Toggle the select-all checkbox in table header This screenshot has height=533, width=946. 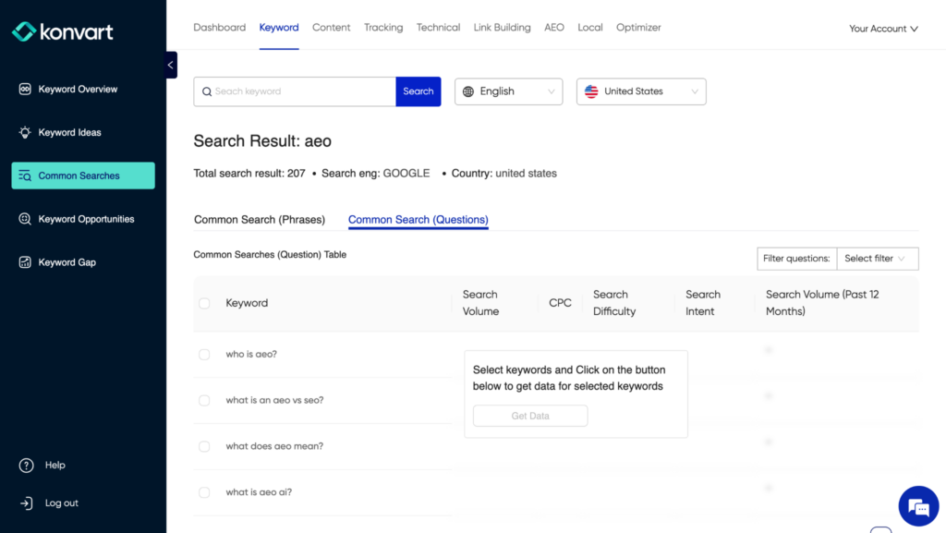point(204,303)
